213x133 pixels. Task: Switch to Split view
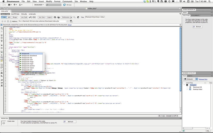pos(9,17)
